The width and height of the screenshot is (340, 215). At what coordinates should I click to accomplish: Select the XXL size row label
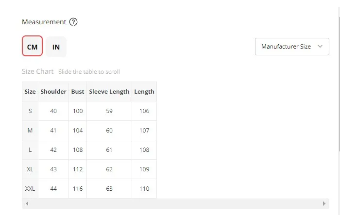coord(30,189)
